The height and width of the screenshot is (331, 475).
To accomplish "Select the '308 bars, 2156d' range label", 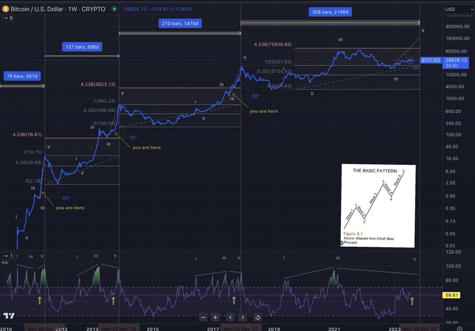I will tap(329, 12).
